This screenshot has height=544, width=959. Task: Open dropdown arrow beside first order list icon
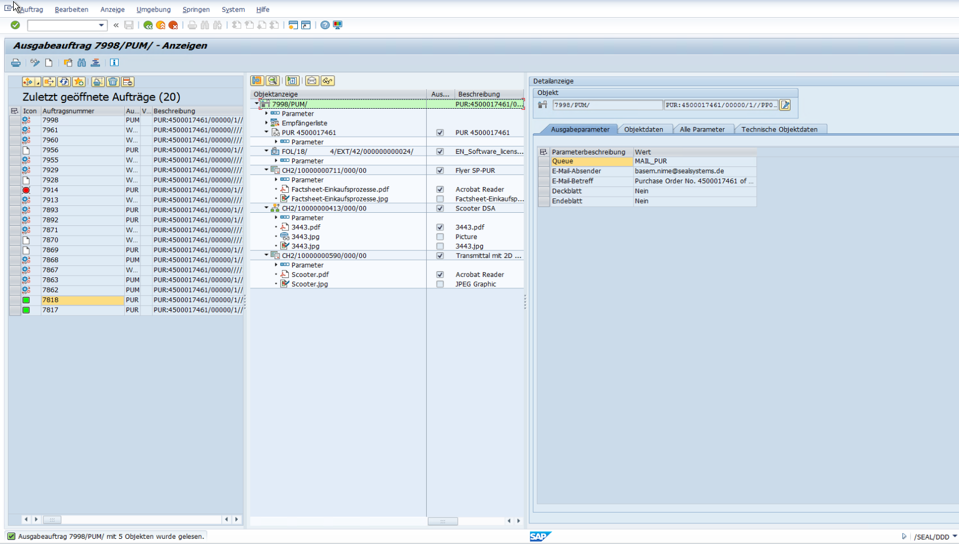pos(38,83)
